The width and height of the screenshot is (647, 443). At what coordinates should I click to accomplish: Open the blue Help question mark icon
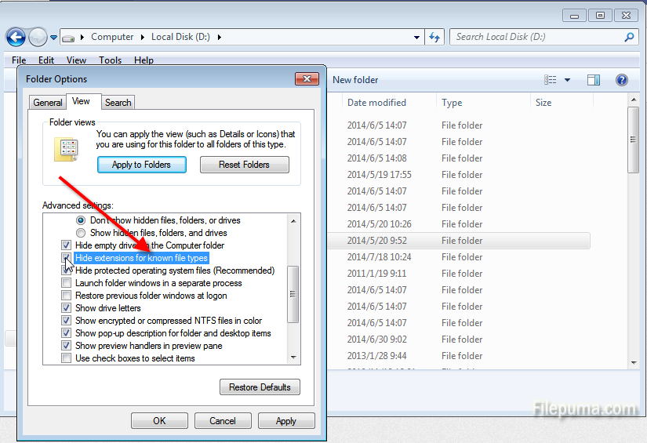622,80
